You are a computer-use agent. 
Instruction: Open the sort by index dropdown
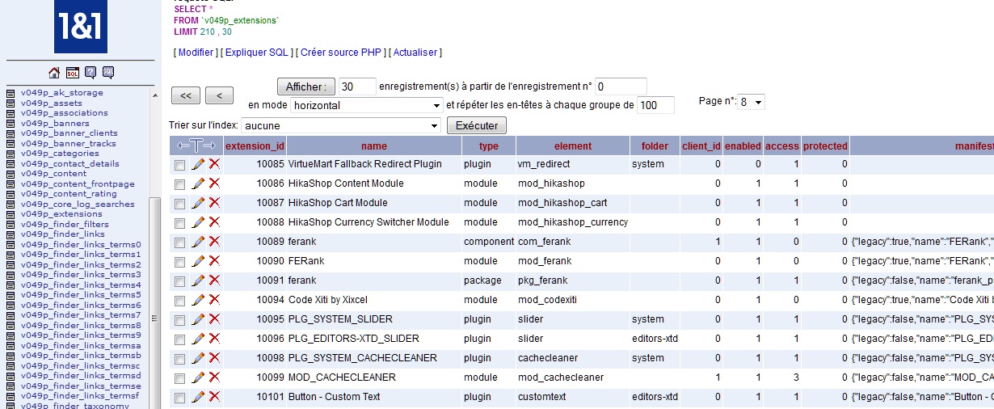click(x=340, y=126)
